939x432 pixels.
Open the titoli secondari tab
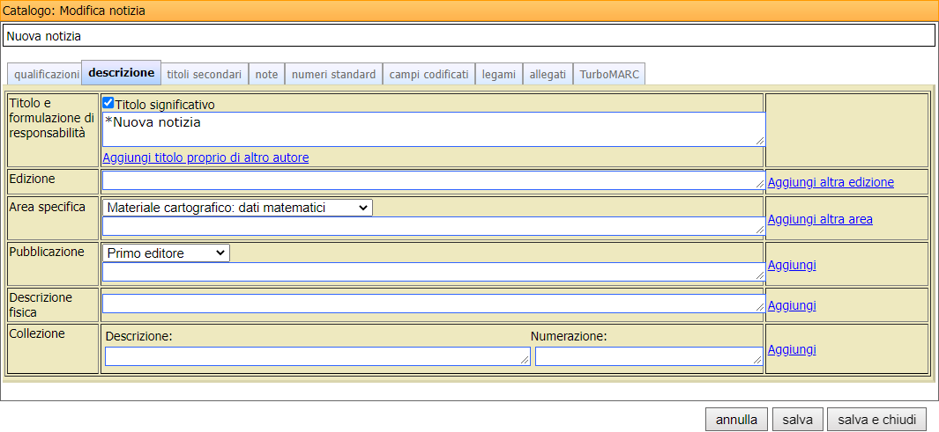point(204,75)
